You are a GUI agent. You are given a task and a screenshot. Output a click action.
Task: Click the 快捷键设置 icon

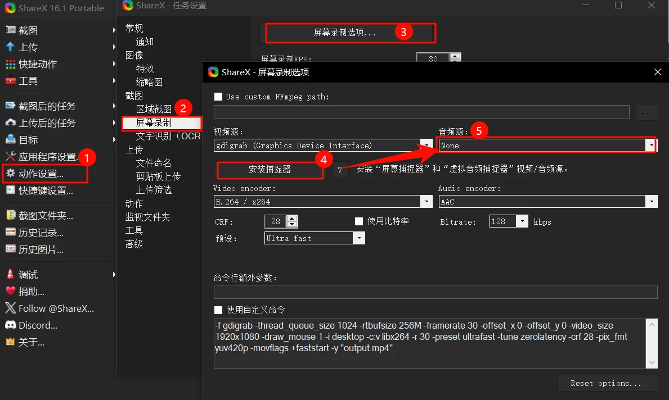[x=10, y=190]
